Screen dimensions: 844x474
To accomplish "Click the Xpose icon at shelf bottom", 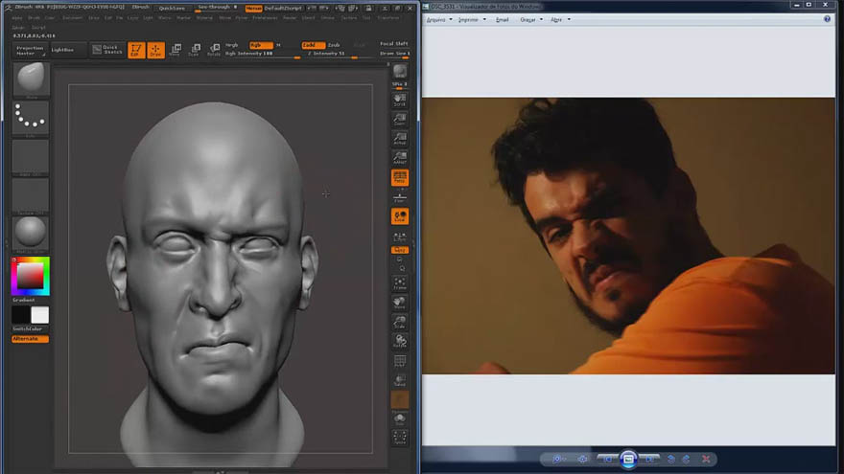I will [399, 438].
